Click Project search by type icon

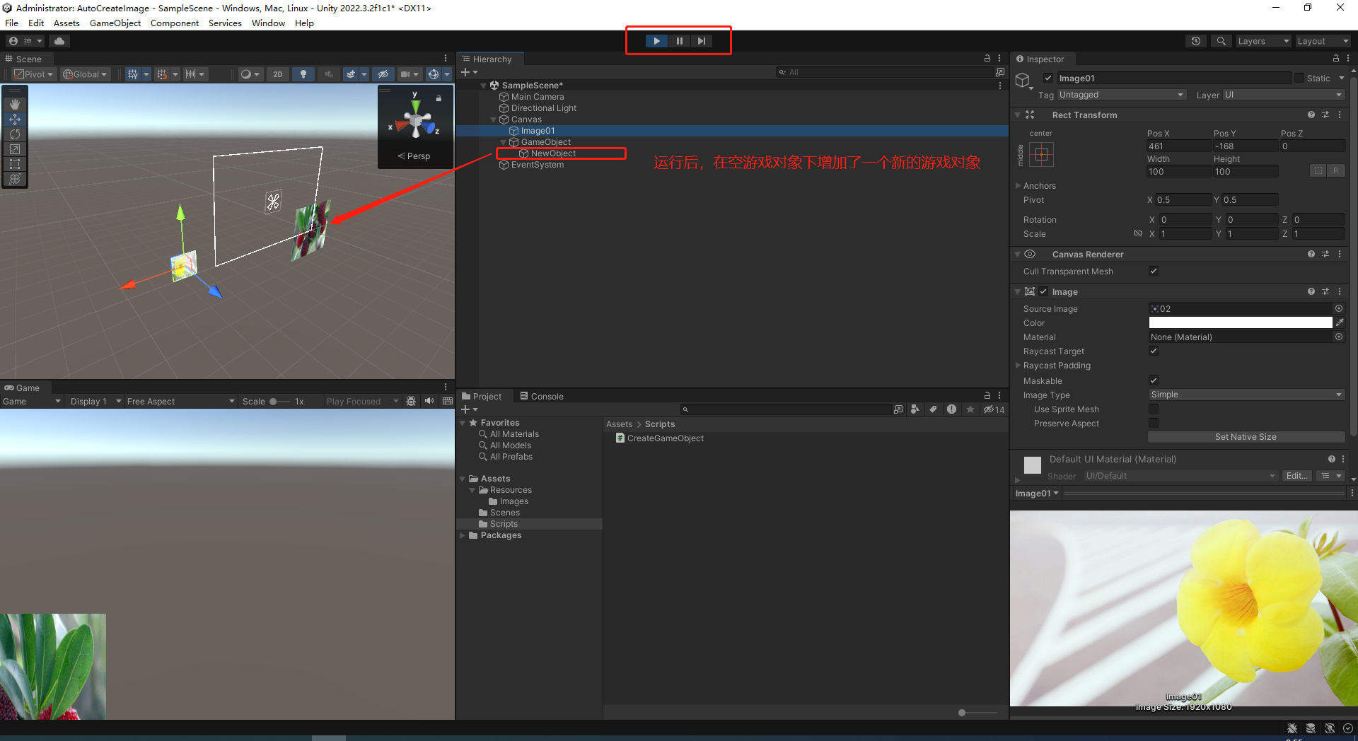tap(915, 409)
